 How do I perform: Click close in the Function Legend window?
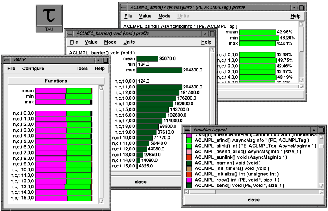(x=253, y=200)
